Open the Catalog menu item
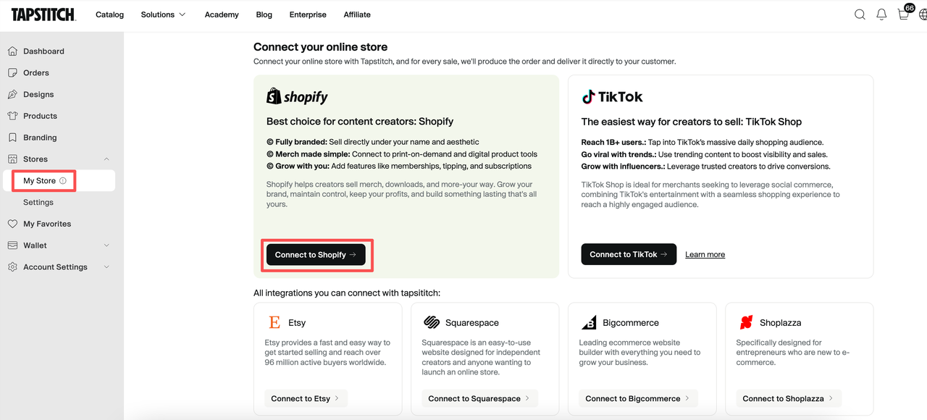Screen dimensions: 927x420 109,14
